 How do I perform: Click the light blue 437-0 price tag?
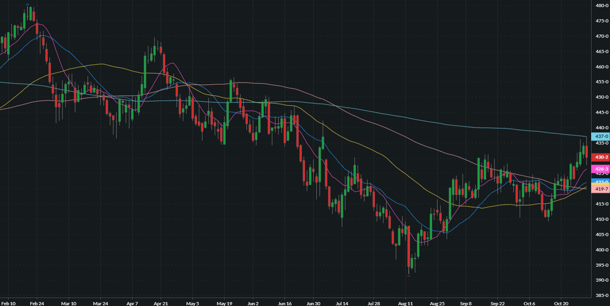point(600,137)
